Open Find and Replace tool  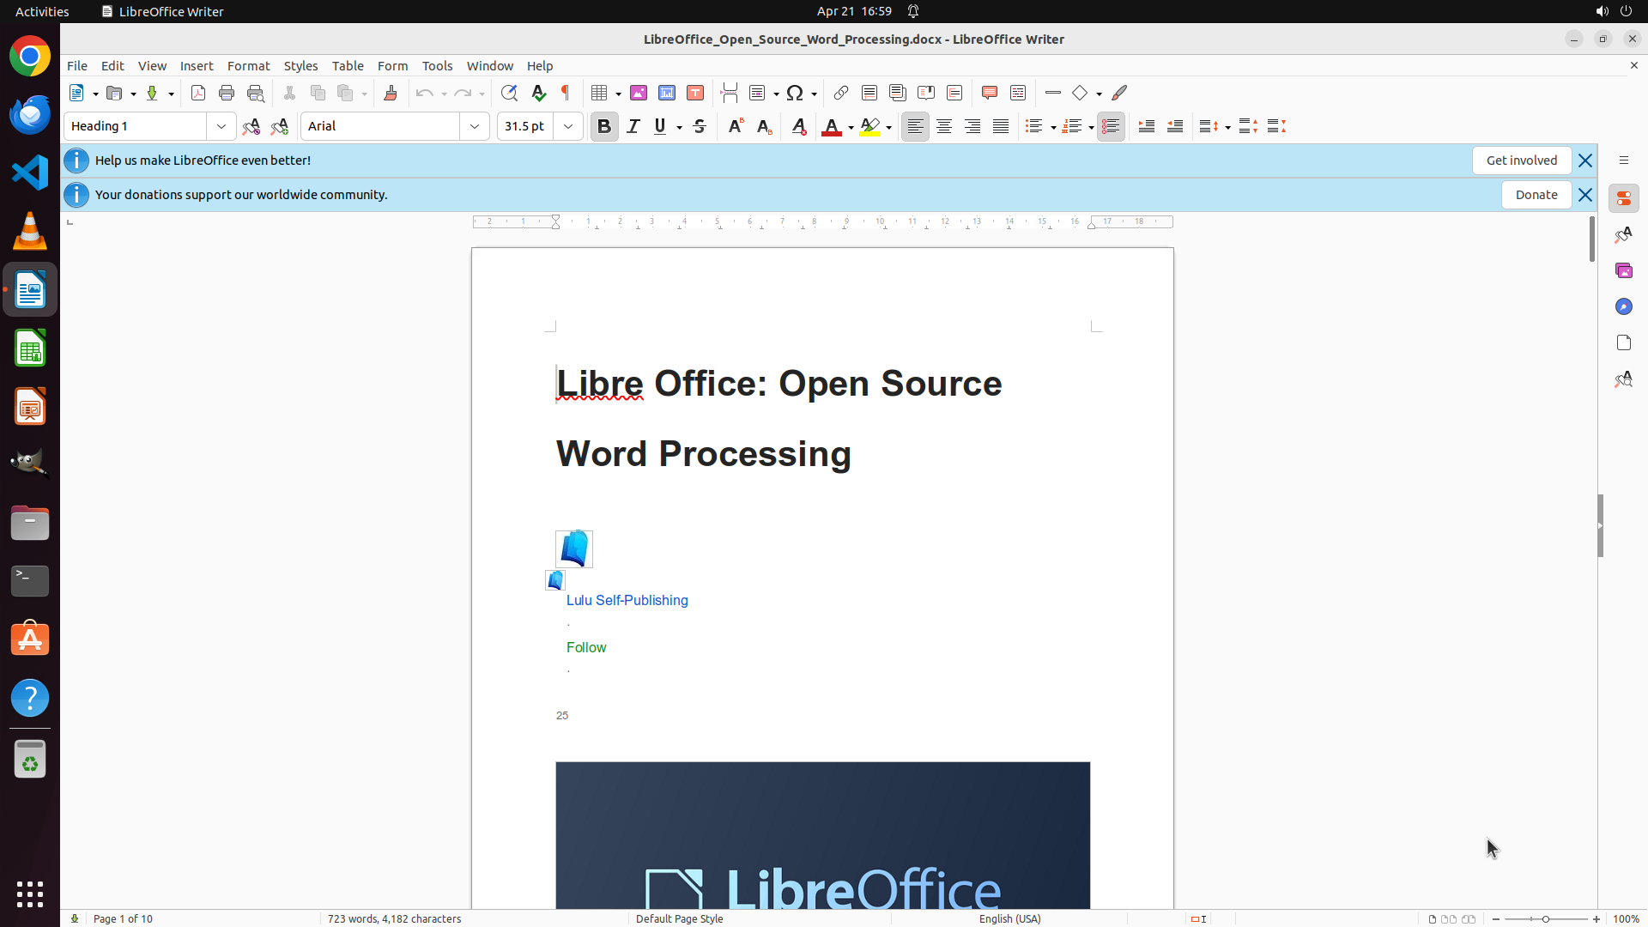(509, 93)
